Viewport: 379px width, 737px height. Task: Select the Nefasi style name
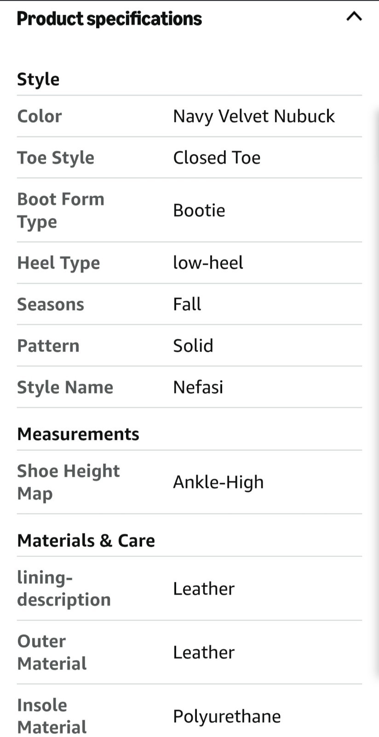(x=198, y=387)
